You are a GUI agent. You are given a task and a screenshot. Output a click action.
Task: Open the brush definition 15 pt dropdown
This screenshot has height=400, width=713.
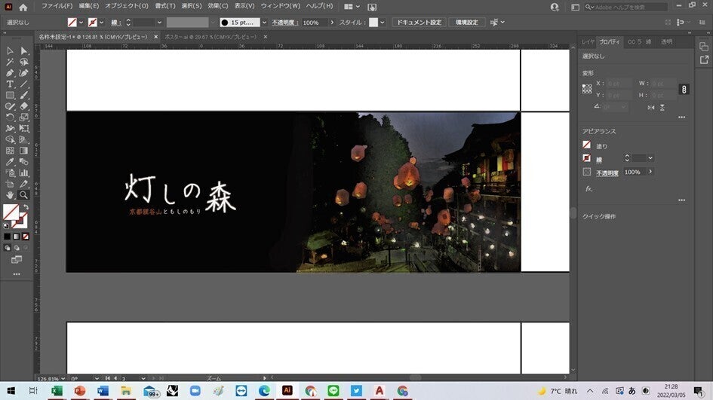pos(264,23)
